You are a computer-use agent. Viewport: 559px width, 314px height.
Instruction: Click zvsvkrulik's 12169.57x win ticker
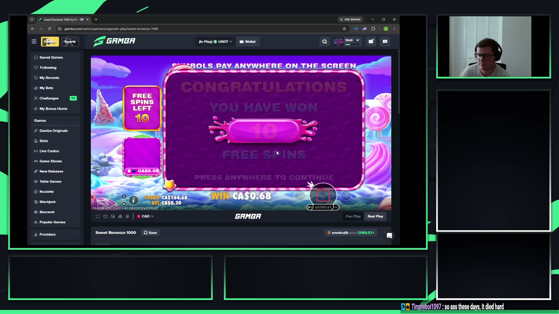click(x=351, y=233)
